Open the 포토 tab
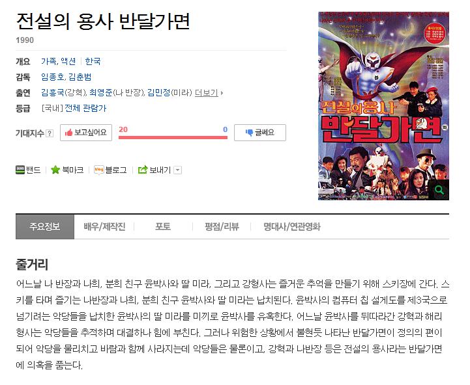470x385 pixels. click(x=163, y=226)
